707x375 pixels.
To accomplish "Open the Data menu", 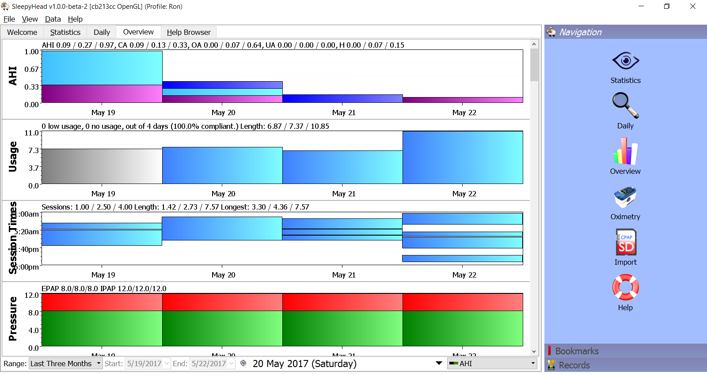I will pyautogui.click(x=53, y=19).
